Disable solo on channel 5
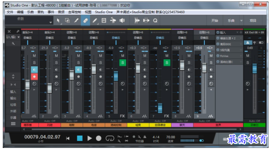The height and width of the screenshot is (150, 270). coord(123,63)
